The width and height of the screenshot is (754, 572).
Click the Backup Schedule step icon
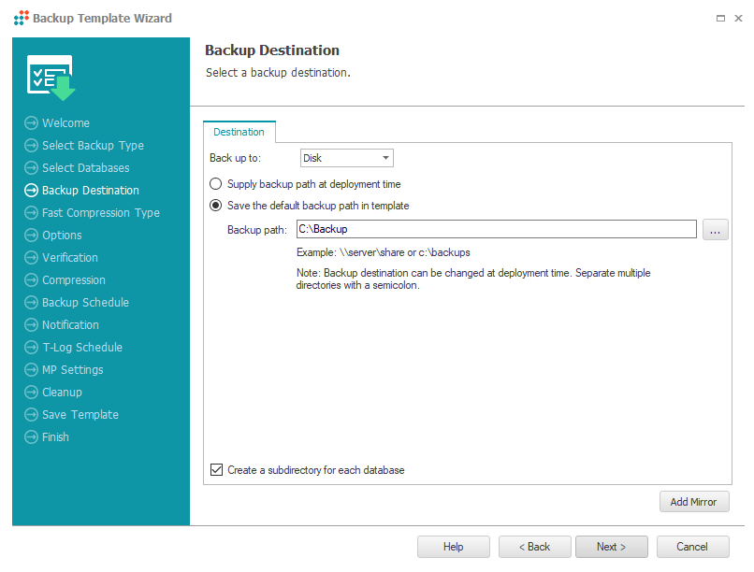(31, 303)
